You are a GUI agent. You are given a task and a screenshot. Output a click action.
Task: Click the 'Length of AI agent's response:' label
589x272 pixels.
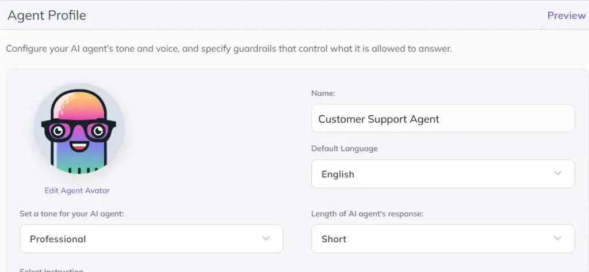click(368, 214)
